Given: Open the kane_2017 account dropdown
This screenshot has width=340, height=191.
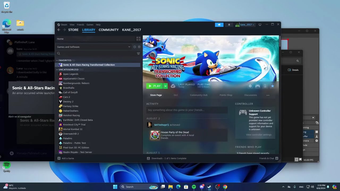Looking at the screenshot, I should click(245, 25).
